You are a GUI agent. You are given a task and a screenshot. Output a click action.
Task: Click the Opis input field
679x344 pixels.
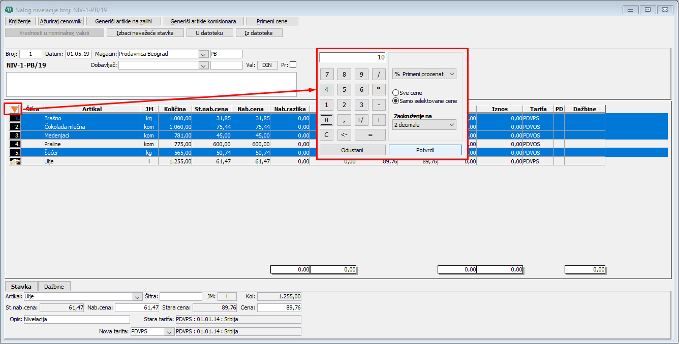tap(76, 319)
